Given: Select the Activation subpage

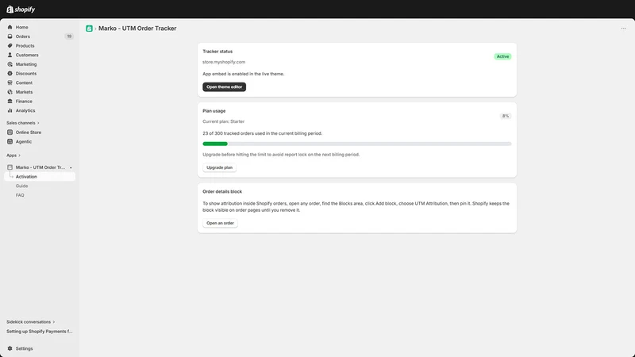Looking at the screenshot, I should coord(40,177).
